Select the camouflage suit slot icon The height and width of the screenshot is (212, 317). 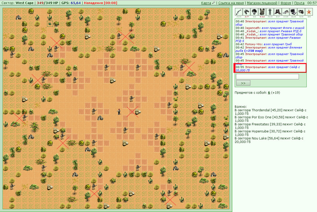click(270, 12)
